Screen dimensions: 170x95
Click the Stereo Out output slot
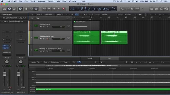click(7, 52)
